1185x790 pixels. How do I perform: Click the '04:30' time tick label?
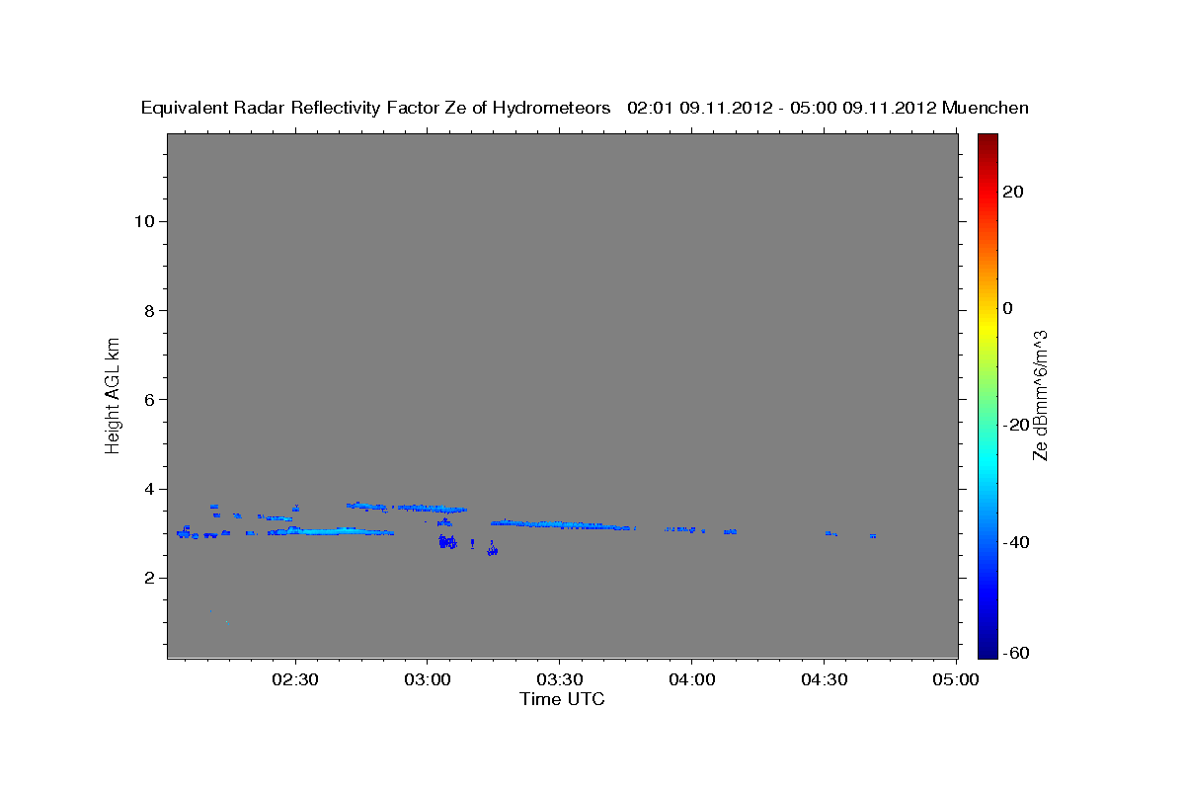(x=824, y=680)
